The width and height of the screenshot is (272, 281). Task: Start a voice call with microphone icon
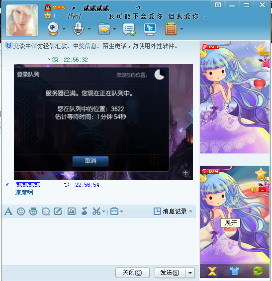tap(78, 29)
